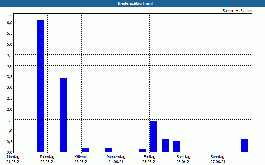Screen dimensions: 265x165
Task: Click the Sonntag day label
Action: coord(217,157)
